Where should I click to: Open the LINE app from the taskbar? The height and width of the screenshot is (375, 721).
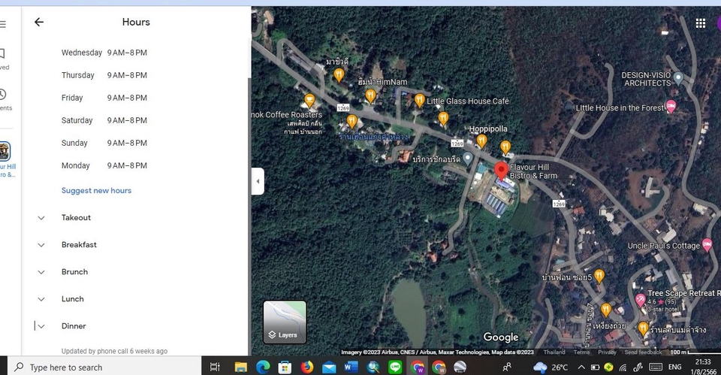[395, 367]
